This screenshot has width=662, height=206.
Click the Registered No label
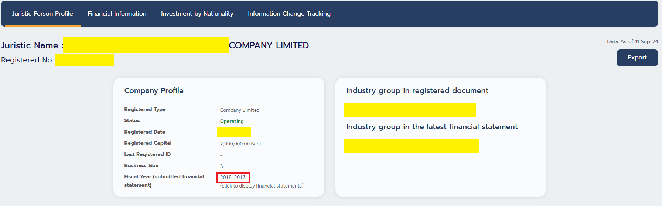27,60
